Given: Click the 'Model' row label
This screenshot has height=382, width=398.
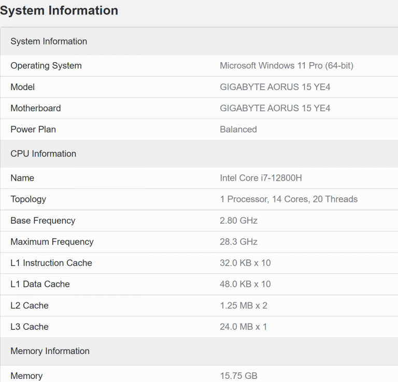Looking at the screenshot, I should pos(23,87).
